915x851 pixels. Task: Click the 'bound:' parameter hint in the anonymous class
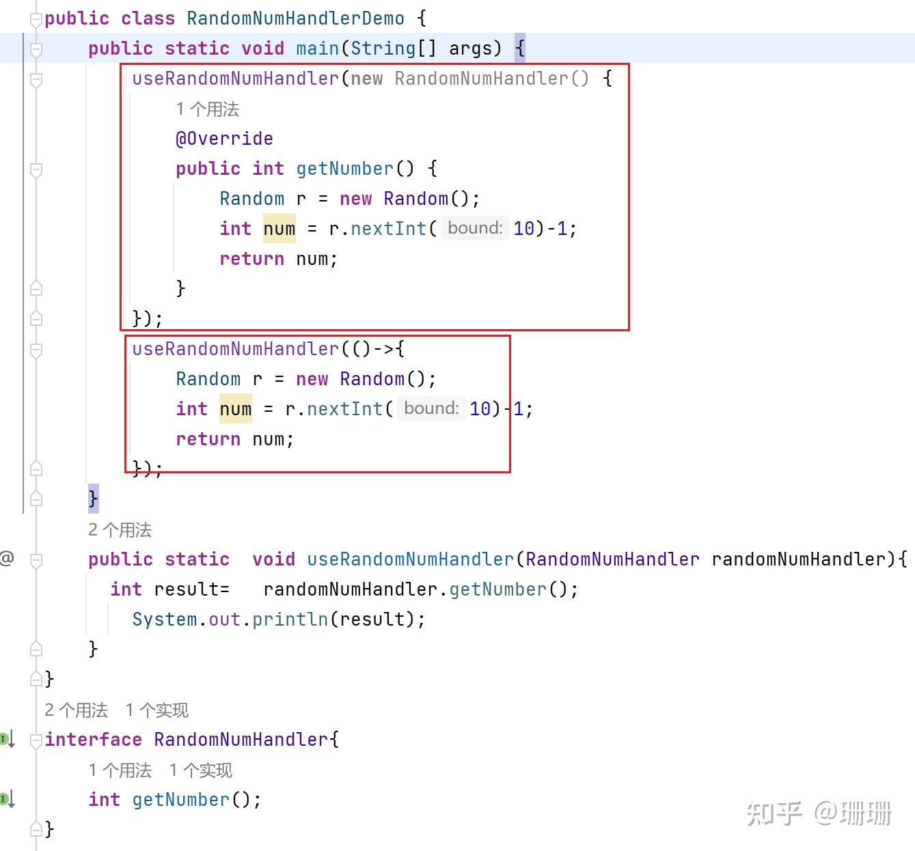[x=475, y=228]
